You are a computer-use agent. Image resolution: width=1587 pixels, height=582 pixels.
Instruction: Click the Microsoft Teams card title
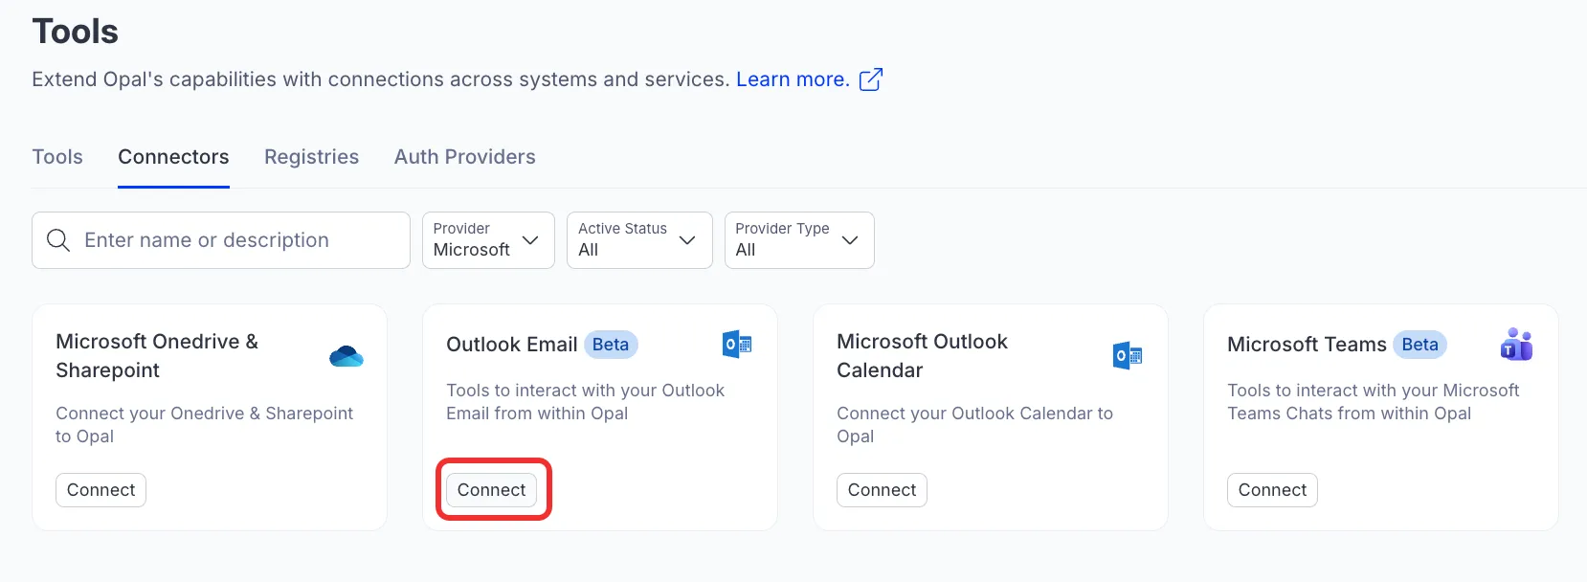(x=1307, y=345)
